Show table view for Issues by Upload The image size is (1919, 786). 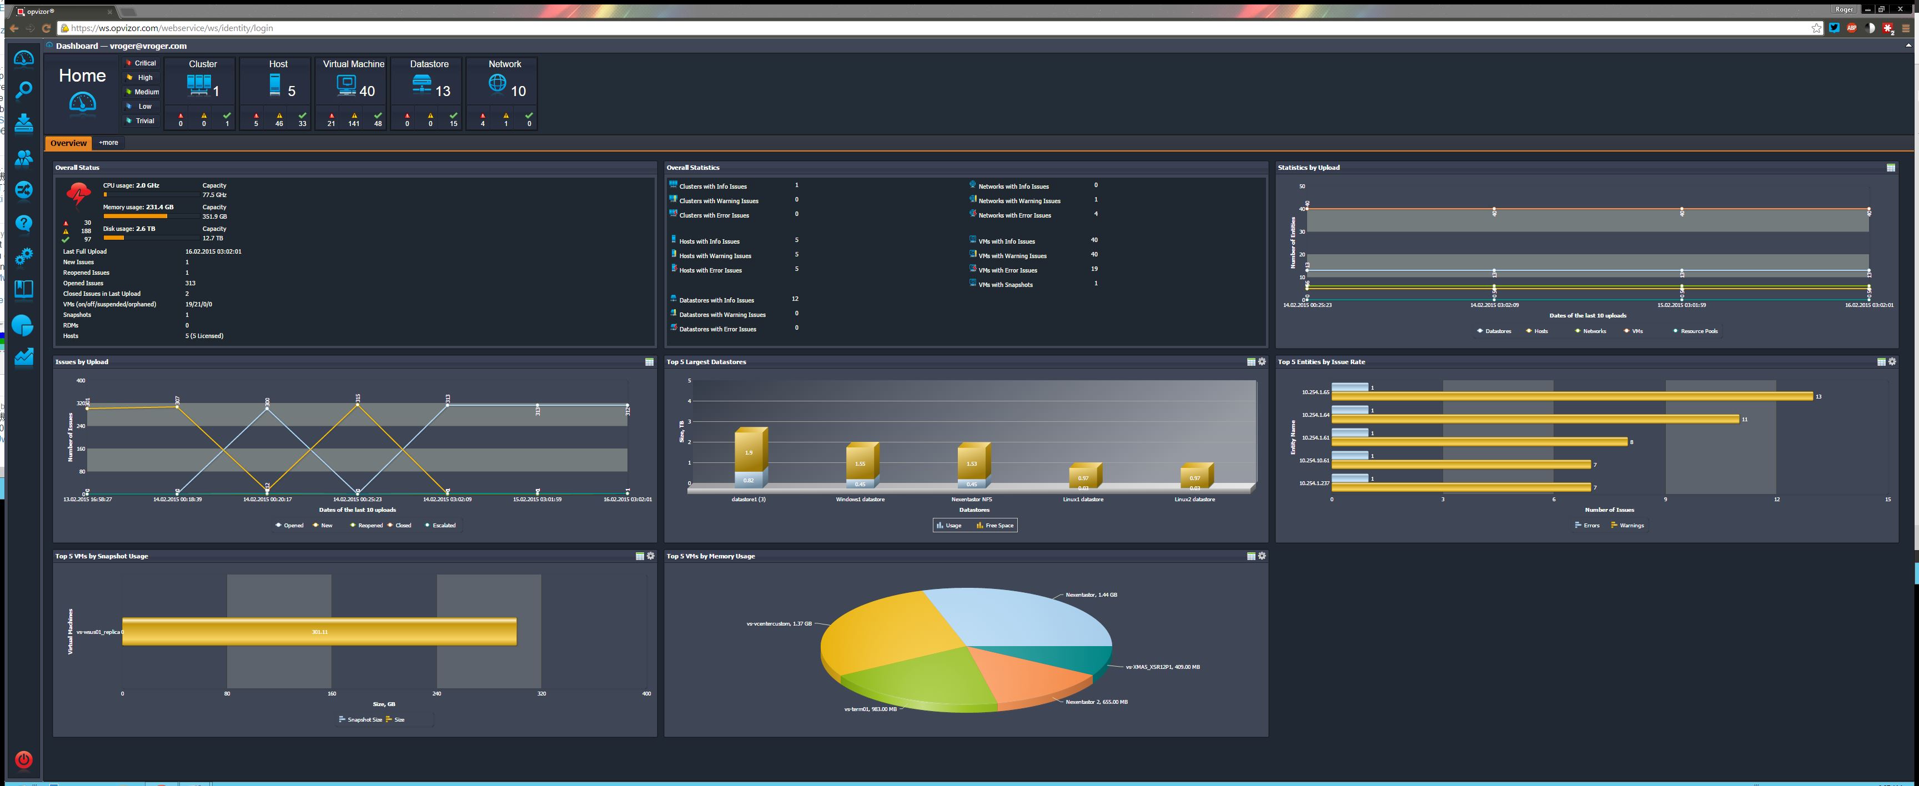coord(649,362)
